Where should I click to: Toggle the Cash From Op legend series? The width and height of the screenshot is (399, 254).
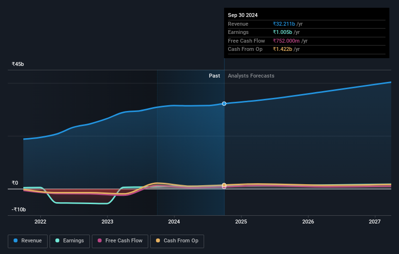tap(177, 241)
